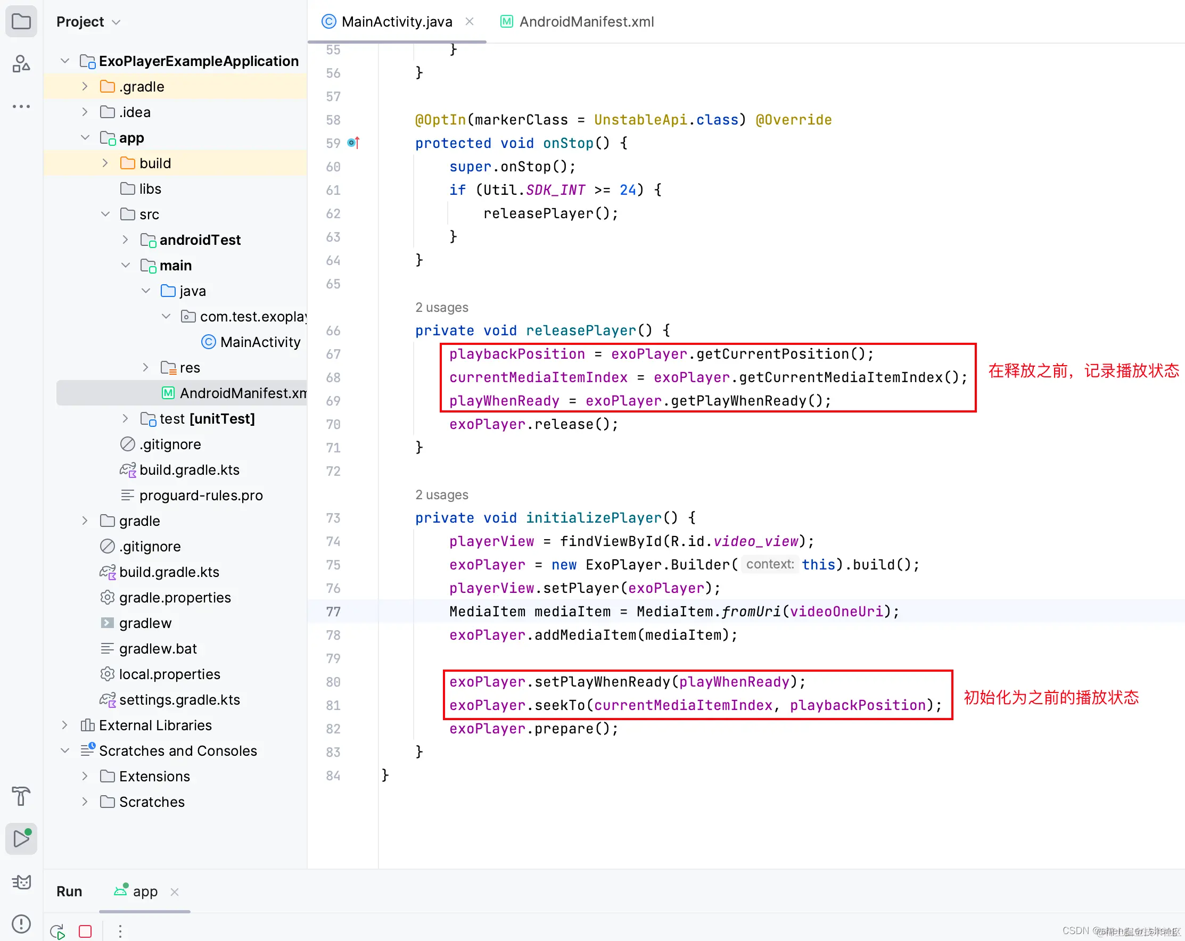Open build.gradle.kts under the app module
Viewport: 1185px width, 941px height.
(189, 470)
